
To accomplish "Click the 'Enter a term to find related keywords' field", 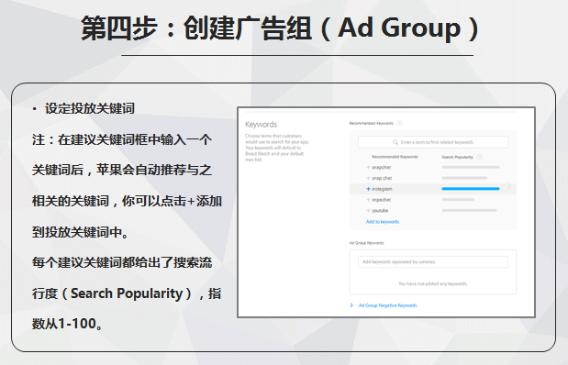I will tap(433, 142).
